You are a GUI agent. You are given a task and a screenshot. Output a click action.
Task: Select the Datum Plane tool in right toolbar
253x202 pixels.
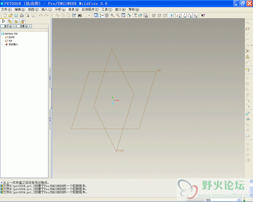coord(248,28)
